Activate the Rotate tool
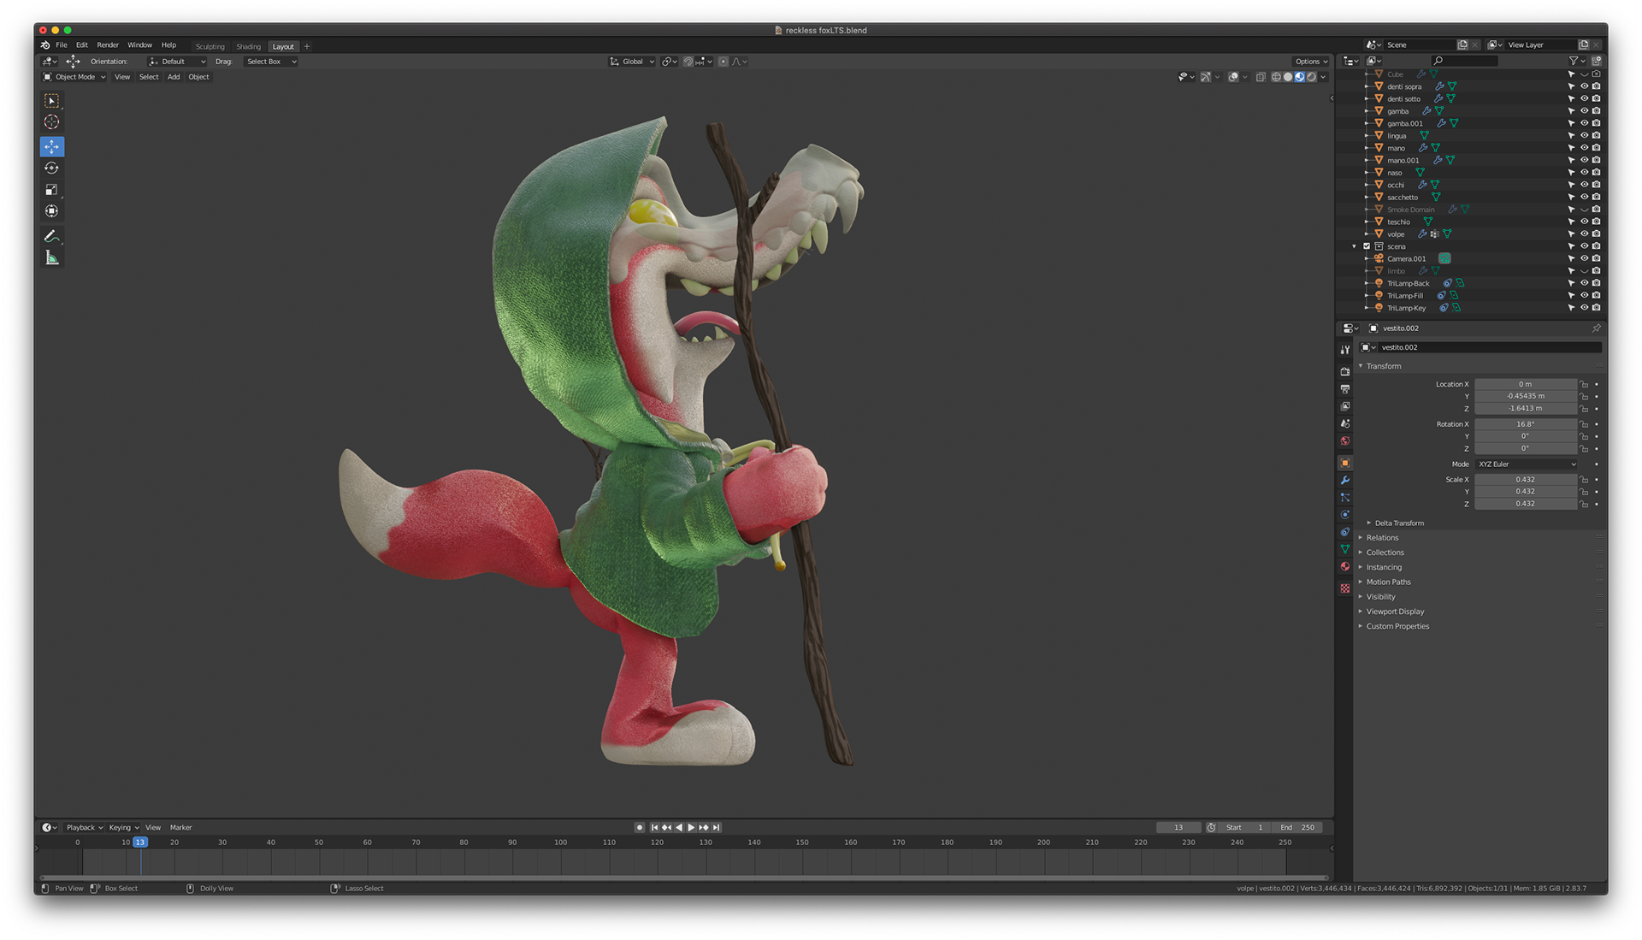 click(51, 168)
